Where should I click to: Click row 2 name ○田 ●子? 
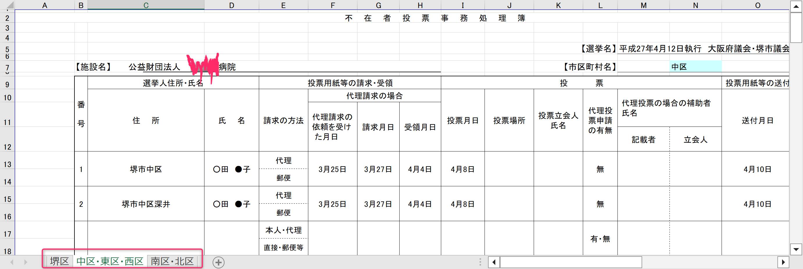coord(232,204)
